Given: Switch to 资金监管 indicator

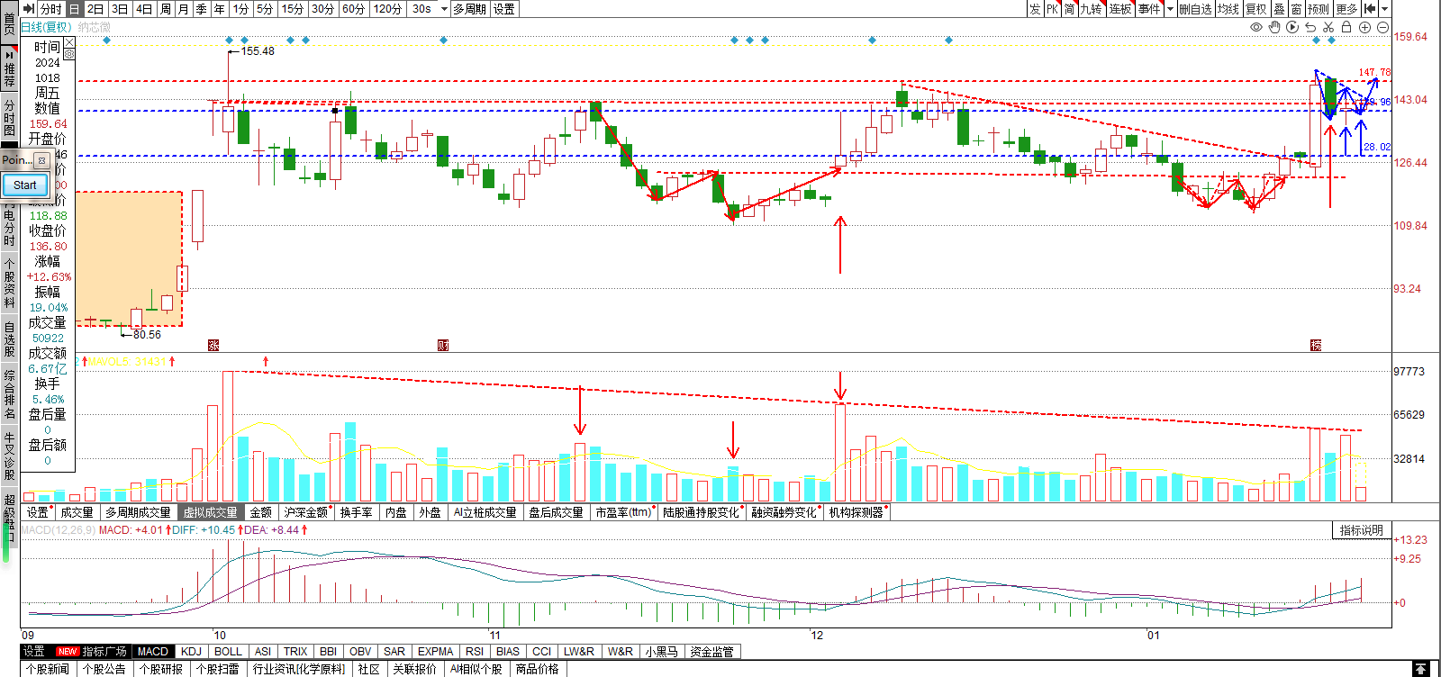Looking at the screenshot, I should pos(711,651).
